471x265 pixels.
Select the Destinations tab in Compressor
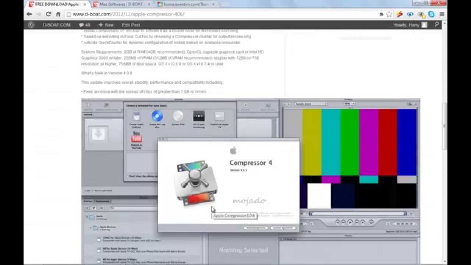103,201
